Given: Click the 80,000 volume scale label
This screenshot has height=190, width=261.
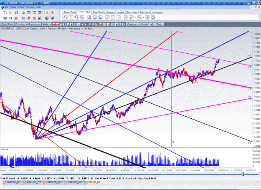Looking at the screenshot, I should click(256, 151).
